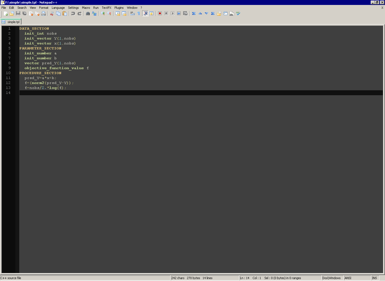The image size is (385, 281).
Task: Click Run macro multiple times icon
Action: tap(179, 13)
